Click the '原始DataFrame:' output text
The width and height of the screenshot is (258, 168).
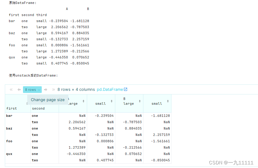23,3
